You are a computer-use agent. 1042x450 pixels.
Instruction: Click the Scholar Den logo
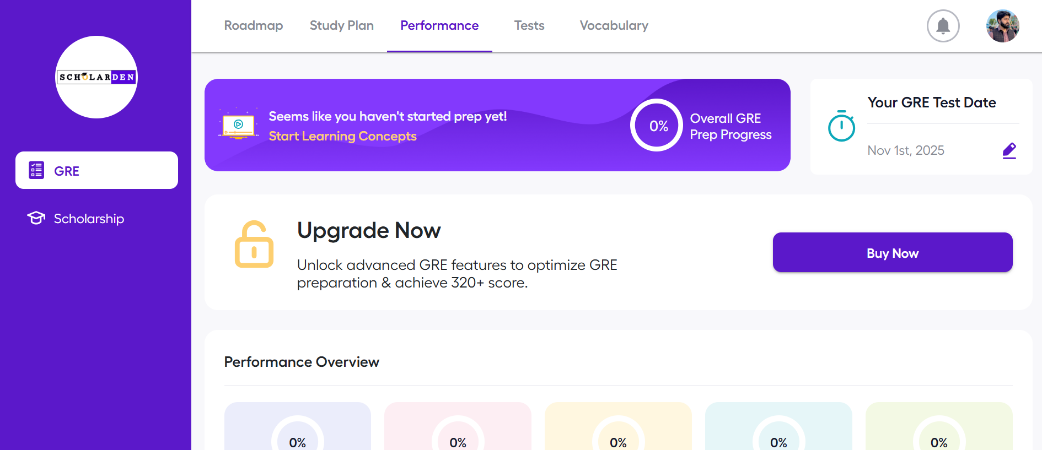(96, 77)
